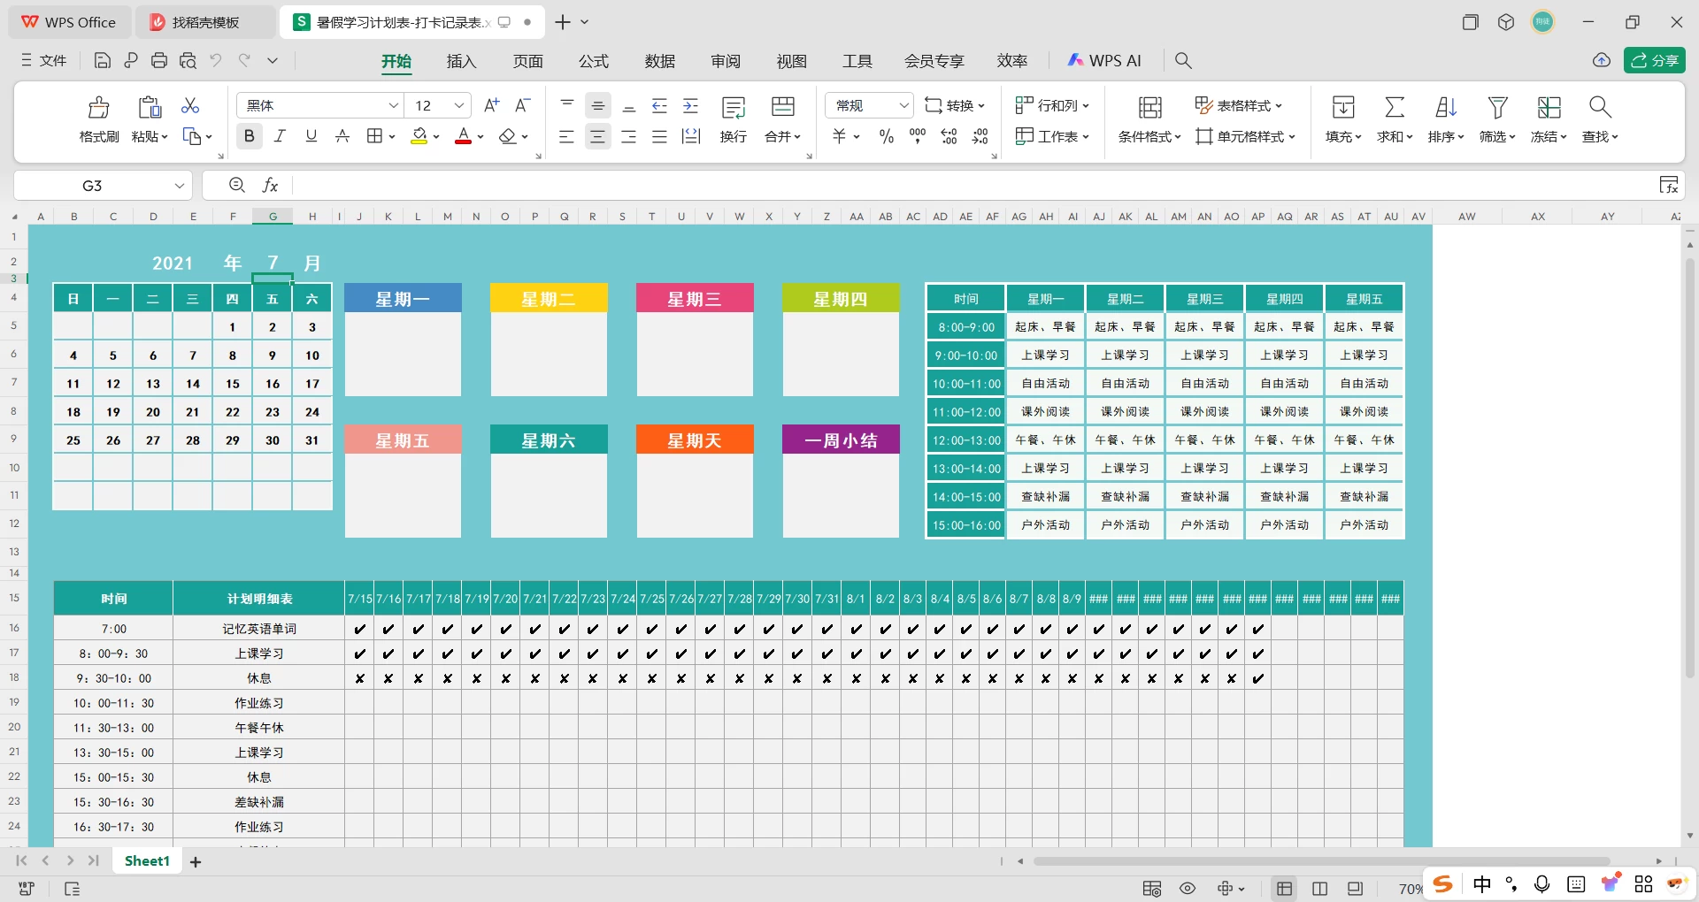This screenshot has height=902, width=1699.
Task: Toggle top vertical alignment
Action: point(567,105)
